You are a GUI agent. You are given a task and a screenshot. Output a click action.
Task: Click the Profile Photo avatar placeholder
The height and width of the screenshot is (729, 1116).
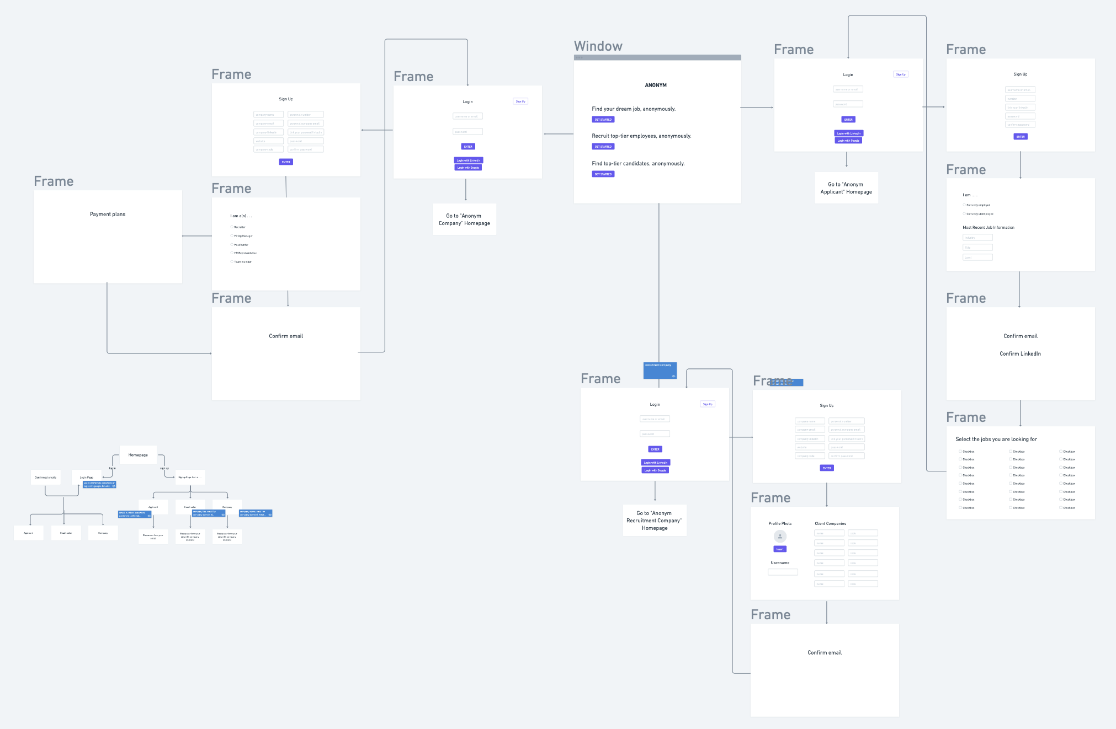(x=780, y=536)
